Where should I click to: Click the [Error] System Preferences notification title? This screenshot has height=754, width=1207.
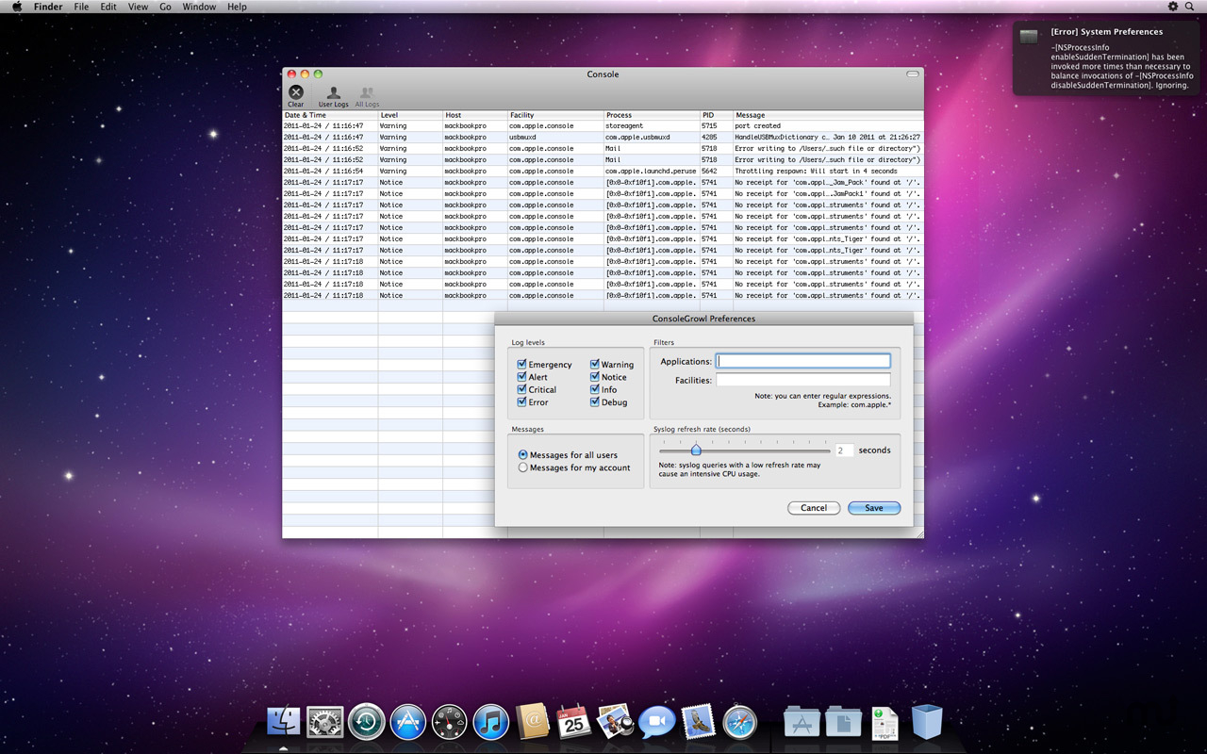coord(1106,32)
